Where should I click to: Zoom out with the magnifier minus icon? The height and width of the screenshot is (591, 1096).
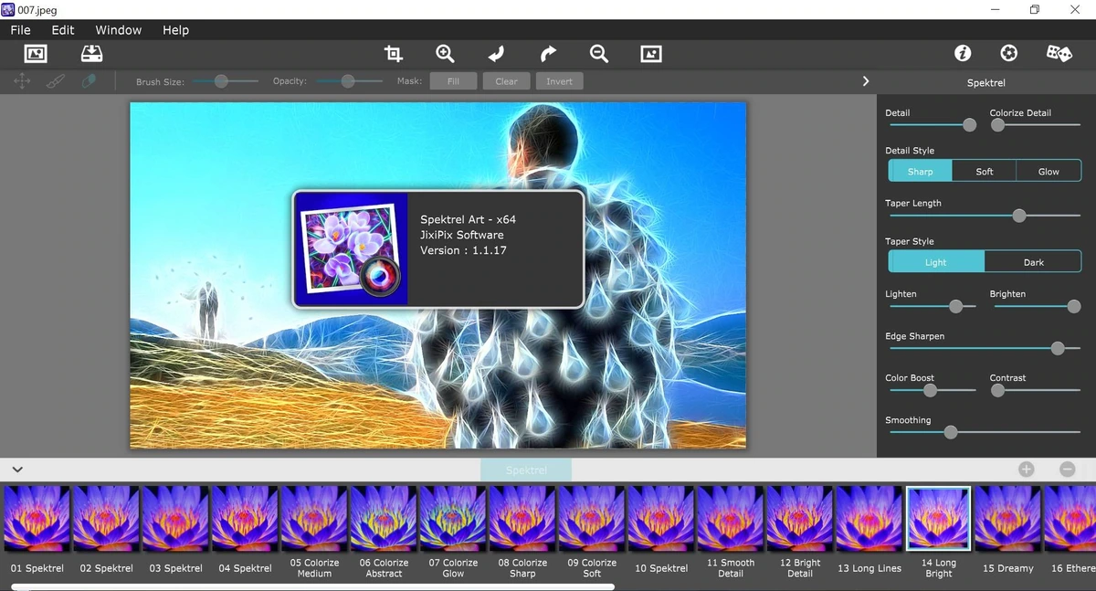pos(599,54)
